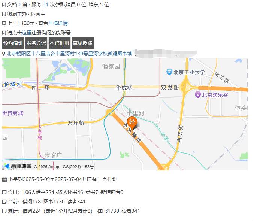Click the bookmark icon beside 文档 1 篇
The height and width of the screenshot is (221, 254).
(x=4, y=5)
